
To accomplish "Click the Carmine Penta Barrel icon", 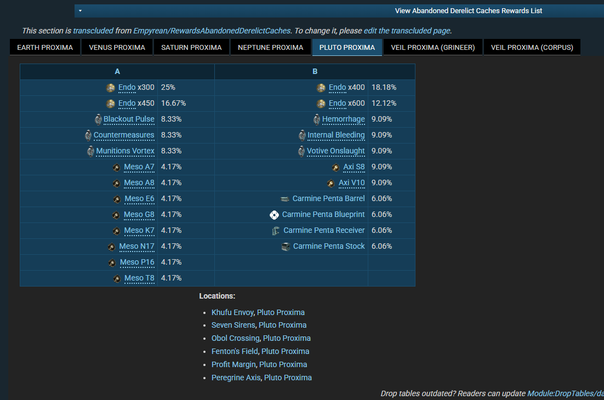I will point(284,199).
